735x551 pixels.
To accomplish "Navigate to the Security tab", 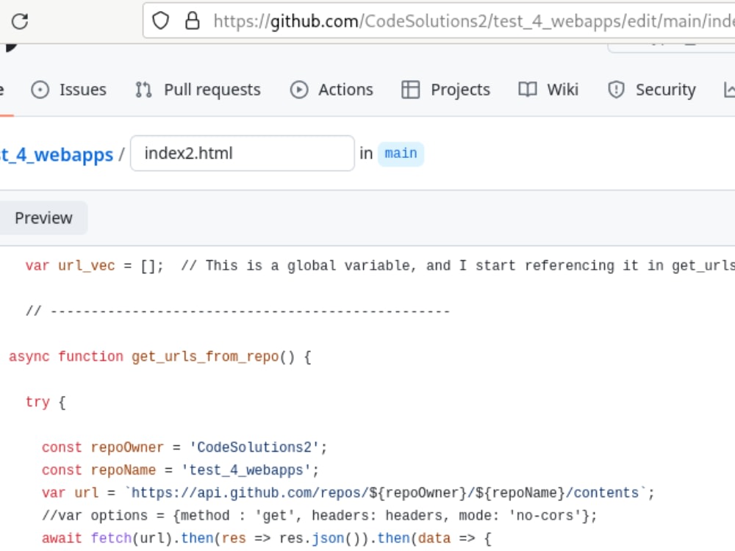I will [665, 89].
